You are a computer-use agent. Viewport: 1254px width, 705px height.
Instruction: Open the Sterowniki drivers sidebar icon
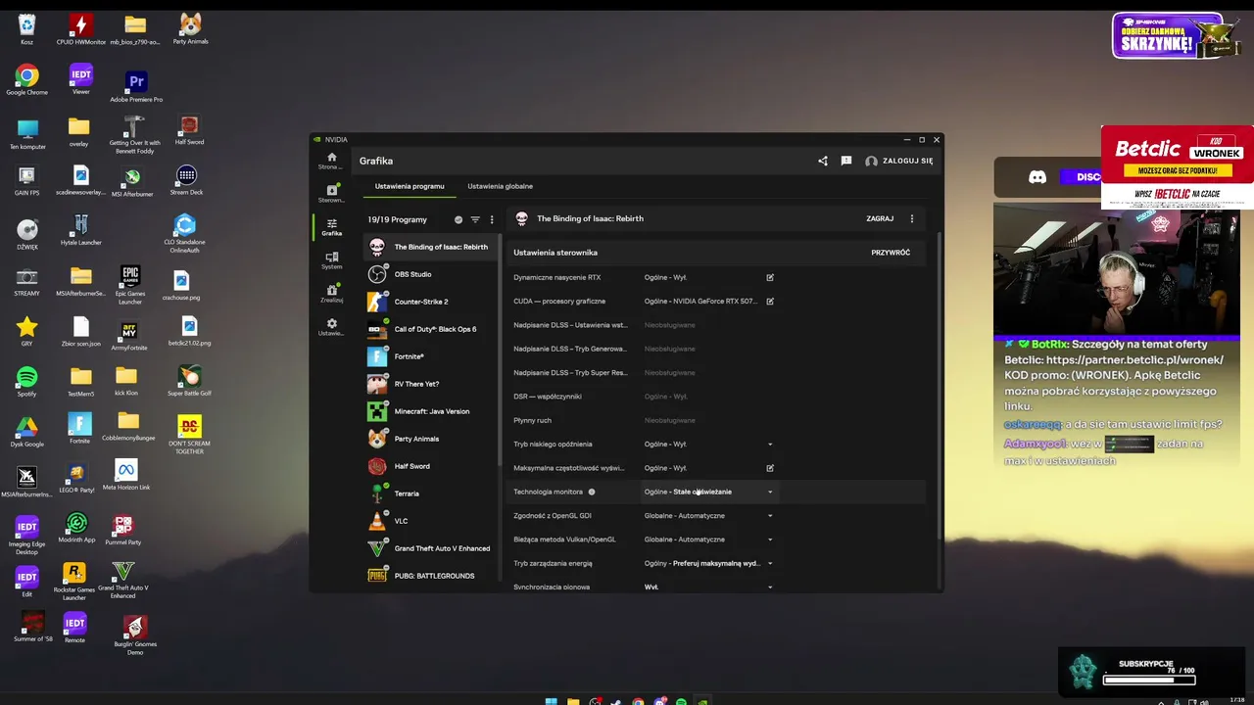click(331, 193)
